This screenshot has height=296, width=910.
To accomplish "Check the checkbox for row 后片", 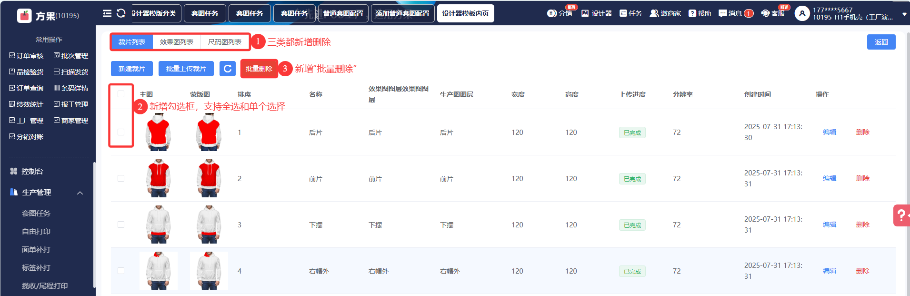I will click(121, 132).
